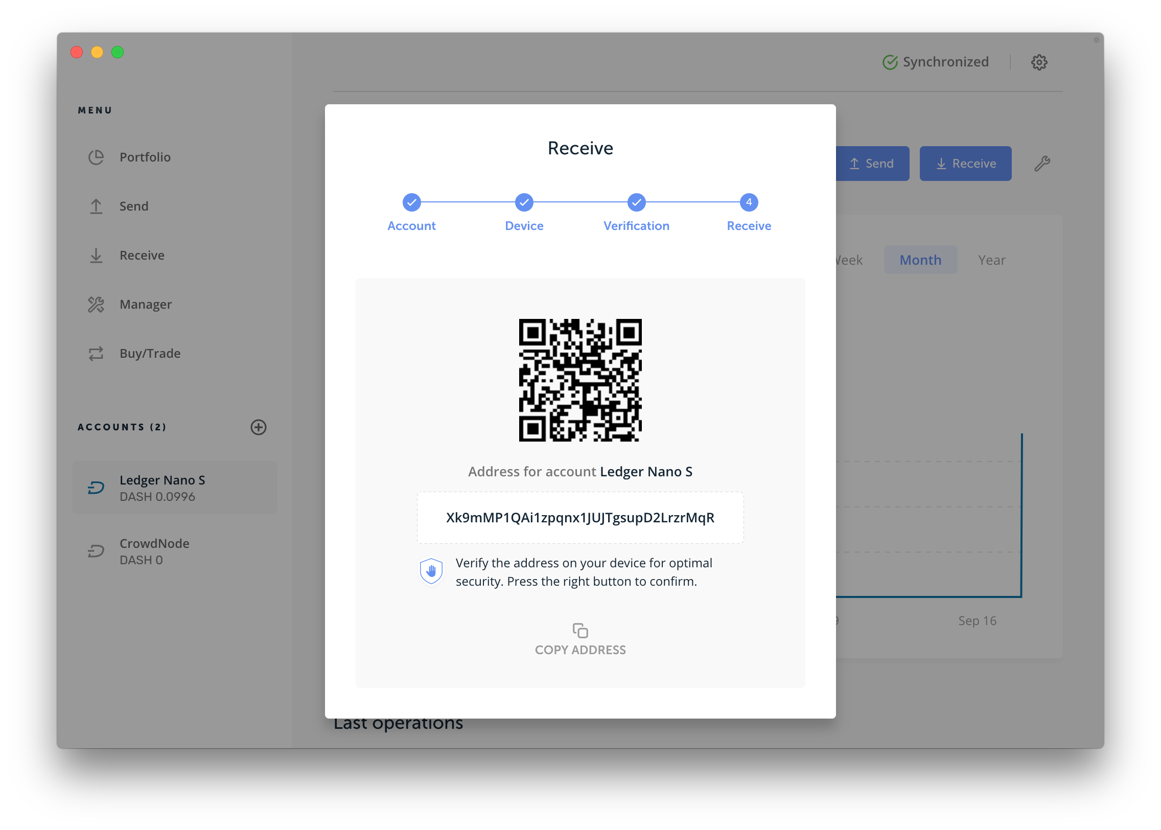Viewport: 1161px width, 830px height.
Task: Click the blue Send button behind dialog
Action: tap(872, 164)
